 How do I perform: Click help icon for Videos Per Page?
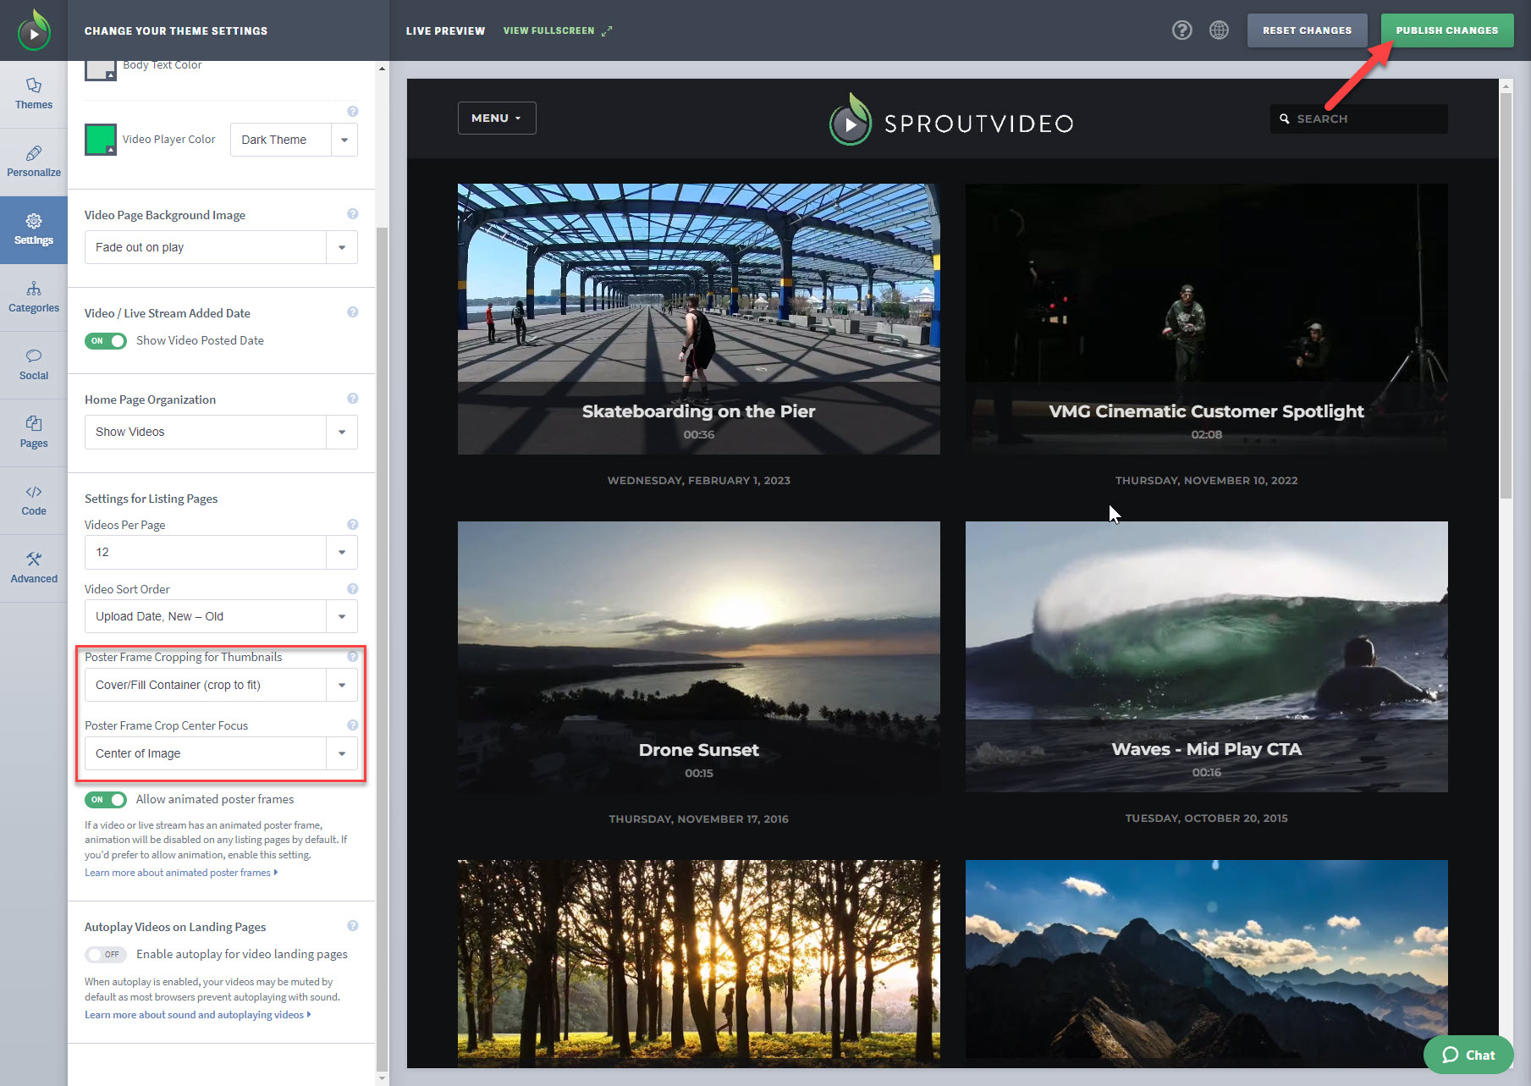click(x=353, y=525)
